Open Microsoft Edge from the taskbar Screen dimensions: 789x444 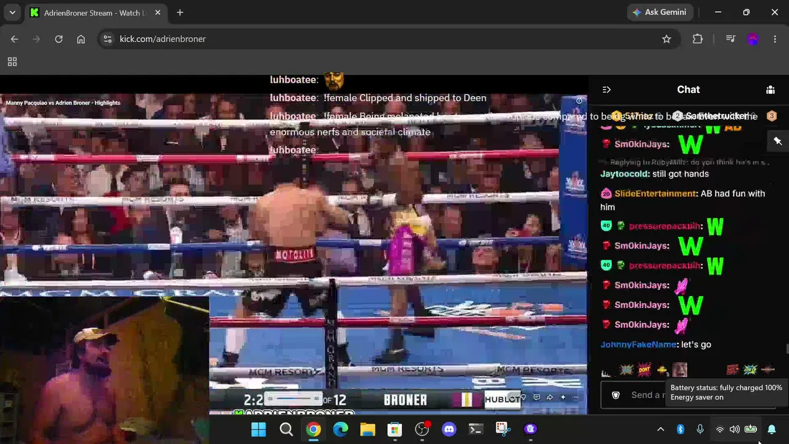(340, 429)
